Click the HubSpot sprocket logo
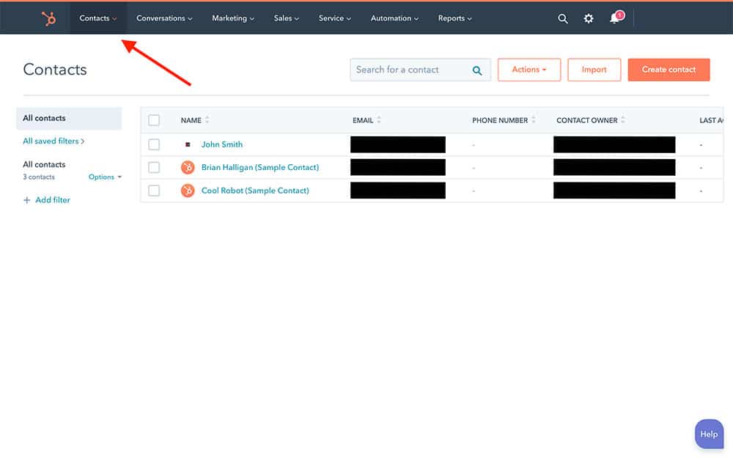This screenshot has height=458, width=733. pyautogui.click(x=49, y=18)
